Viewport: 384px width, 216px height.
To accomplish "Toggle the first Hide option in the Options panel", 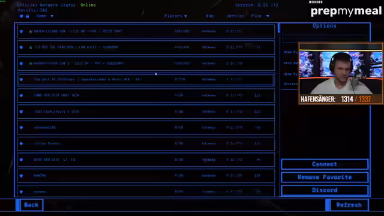I will coord(290,52).
